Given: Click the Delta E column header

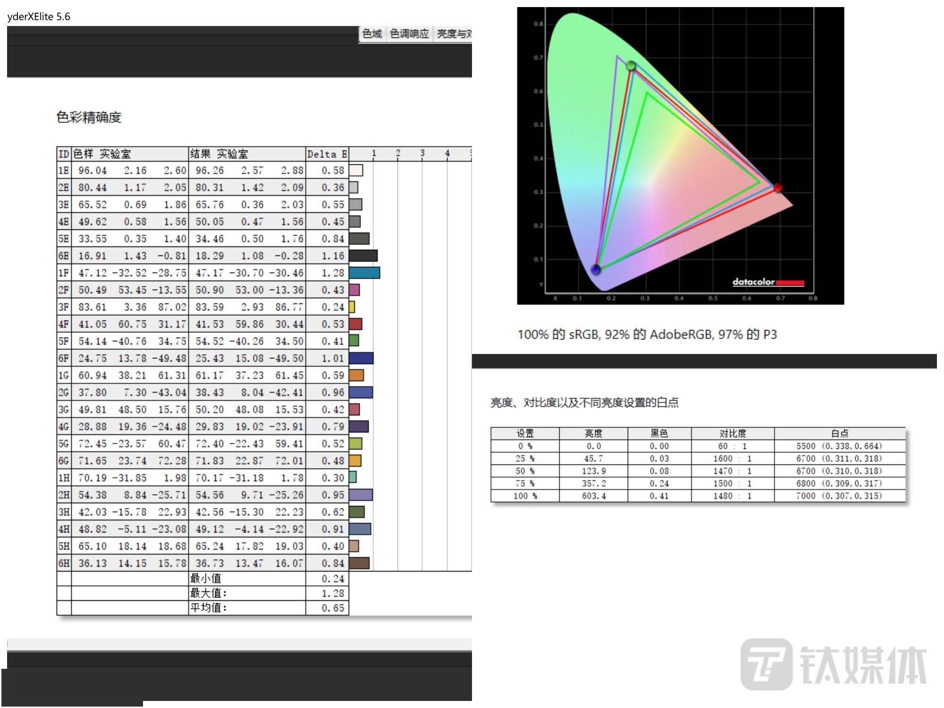Looking at the screenshot, I should pos(327,154).
